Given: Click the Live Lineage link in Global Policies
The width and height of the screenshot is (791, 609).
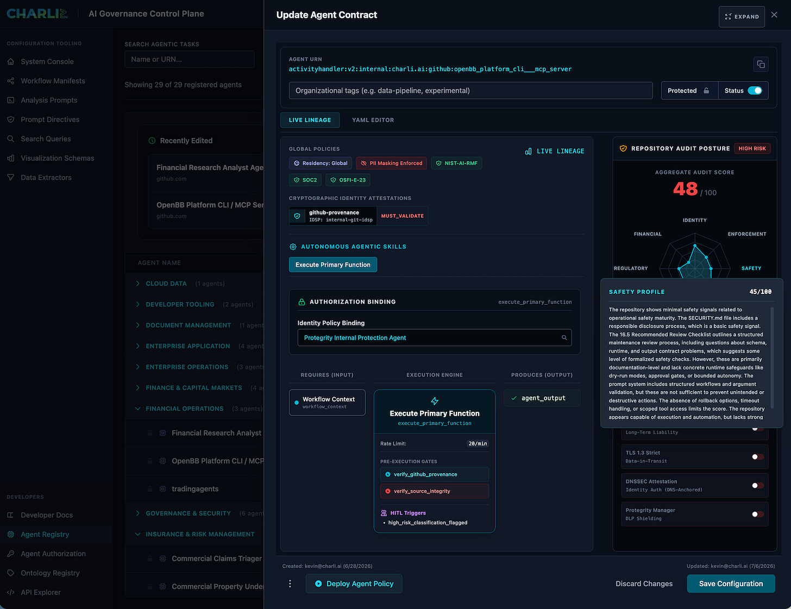Looking at the screenshot, I should pyautogui.click(x=555, y=151).
